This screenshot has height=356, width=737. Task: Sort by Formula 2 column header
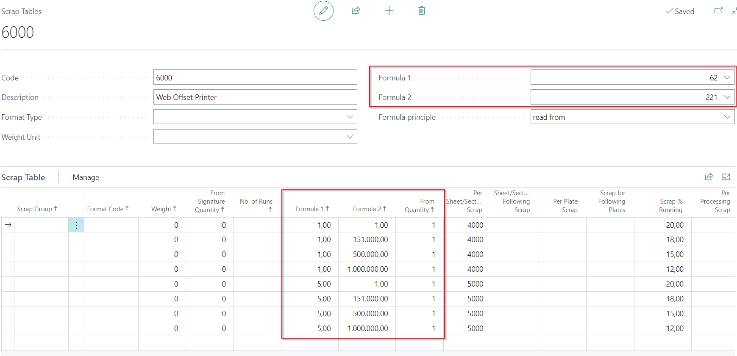click(x=370, y=209)
